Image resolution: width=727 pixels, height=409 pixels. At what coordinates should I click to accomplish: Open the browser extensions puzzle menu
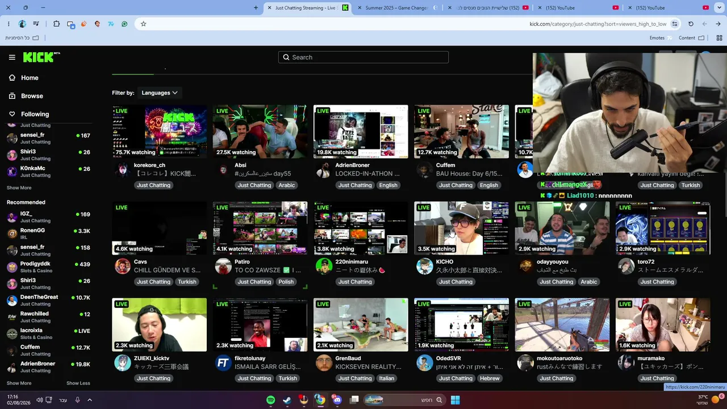[x=56, y=24]
